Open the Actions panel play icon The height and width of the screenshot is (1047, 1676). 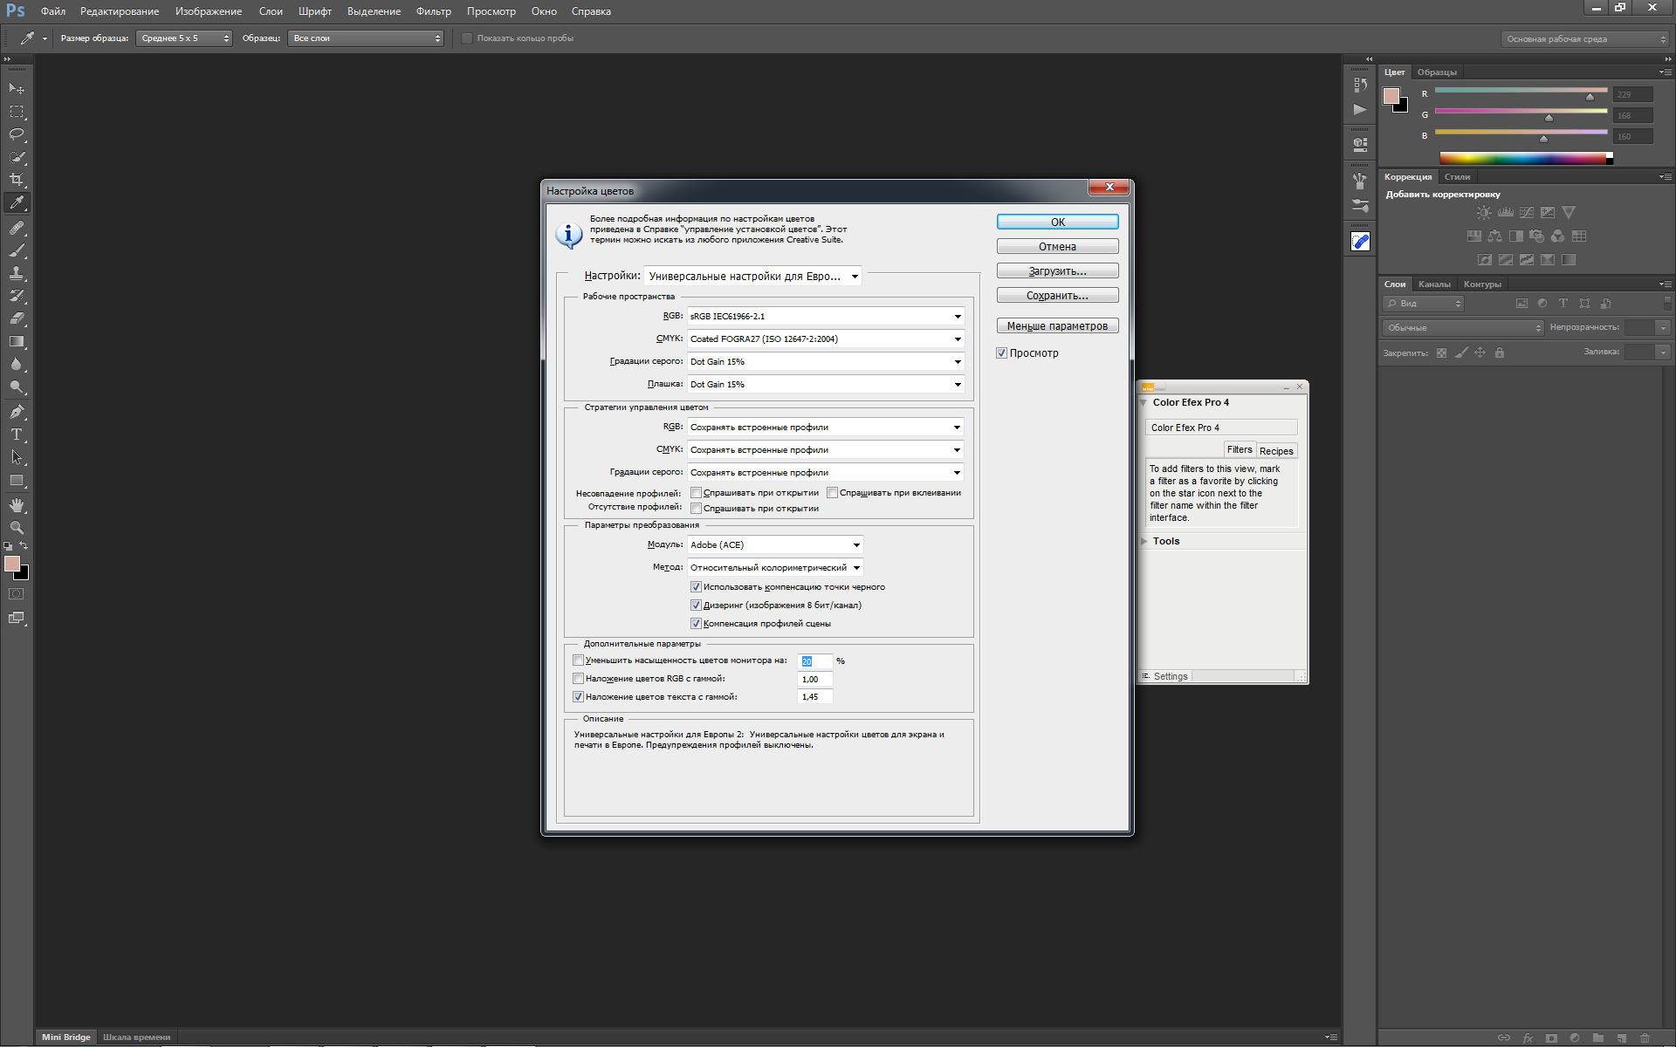[1360, 110]
